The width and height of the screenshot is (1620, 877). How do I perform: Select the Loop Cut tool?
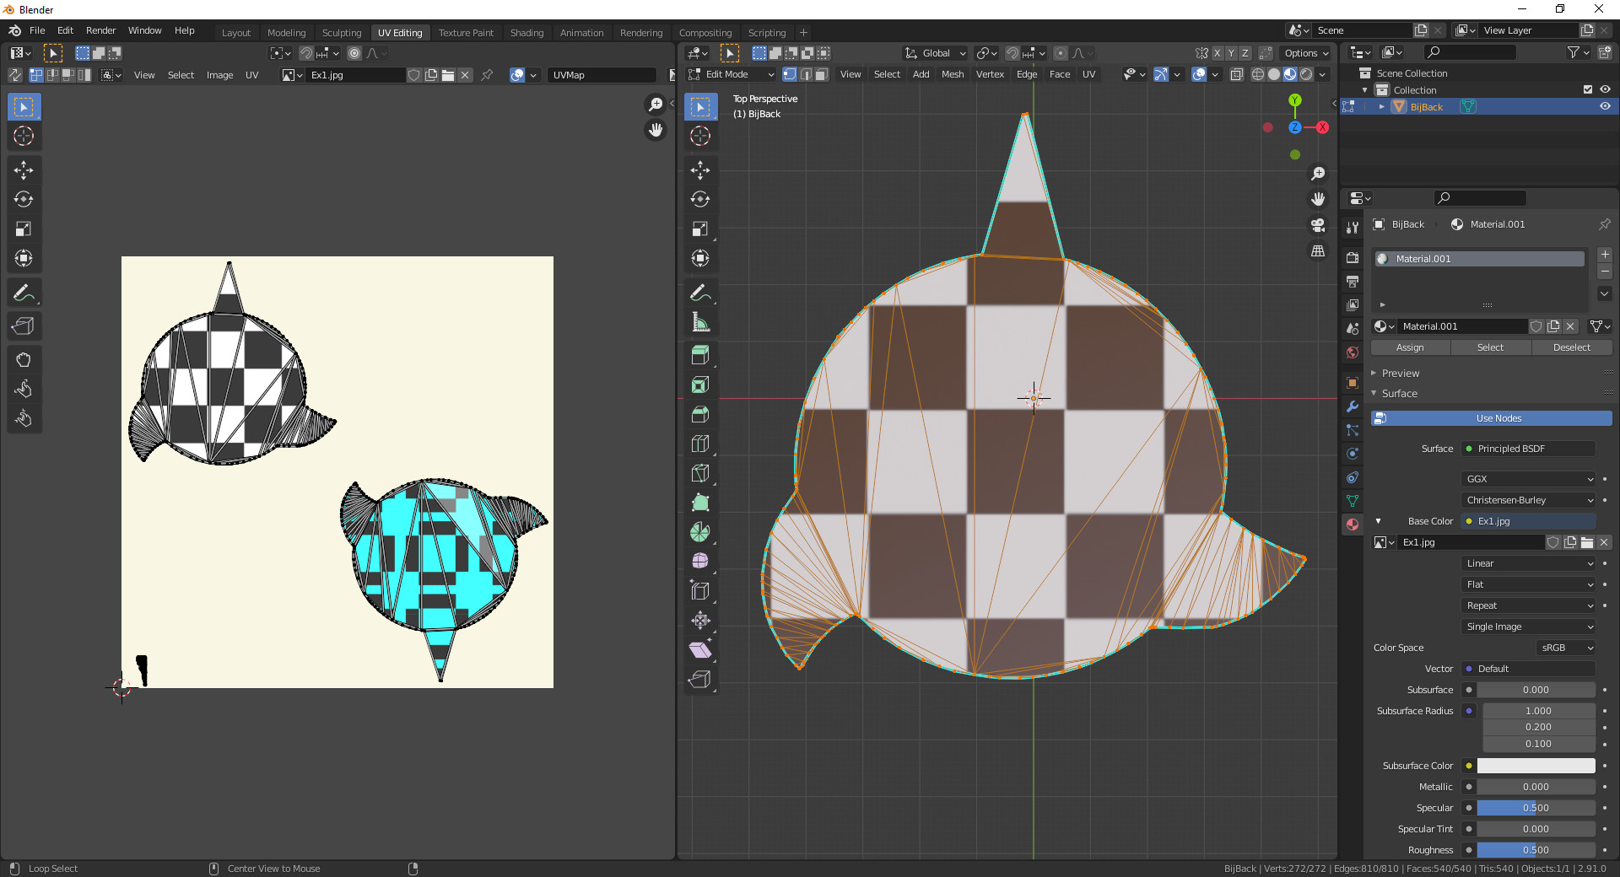click(699, 444)
